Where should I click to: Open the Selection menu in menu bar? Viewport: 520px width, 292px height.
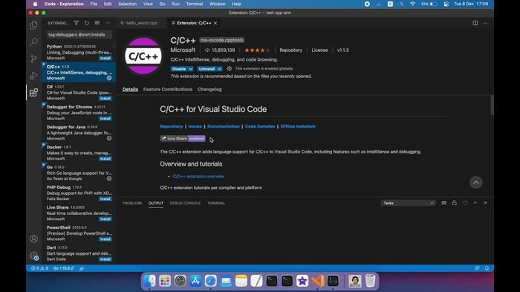pyautogui.click(x=127, y=4)
